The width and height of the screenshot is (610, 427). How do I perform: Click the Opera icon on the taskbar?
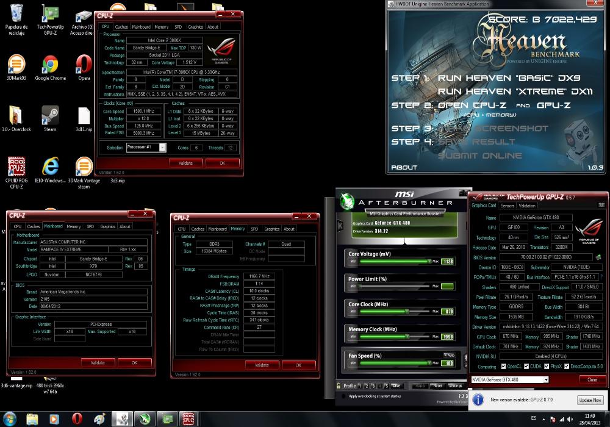(x=77, y=419)
